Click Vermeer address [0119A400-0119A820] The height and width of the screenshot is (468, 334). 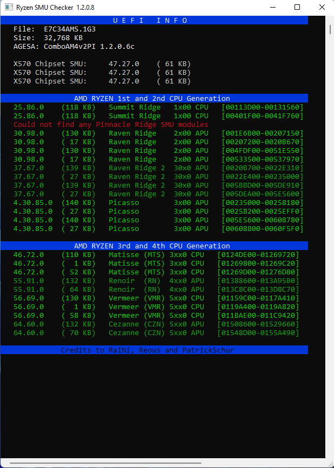click(x=258, y=306)
